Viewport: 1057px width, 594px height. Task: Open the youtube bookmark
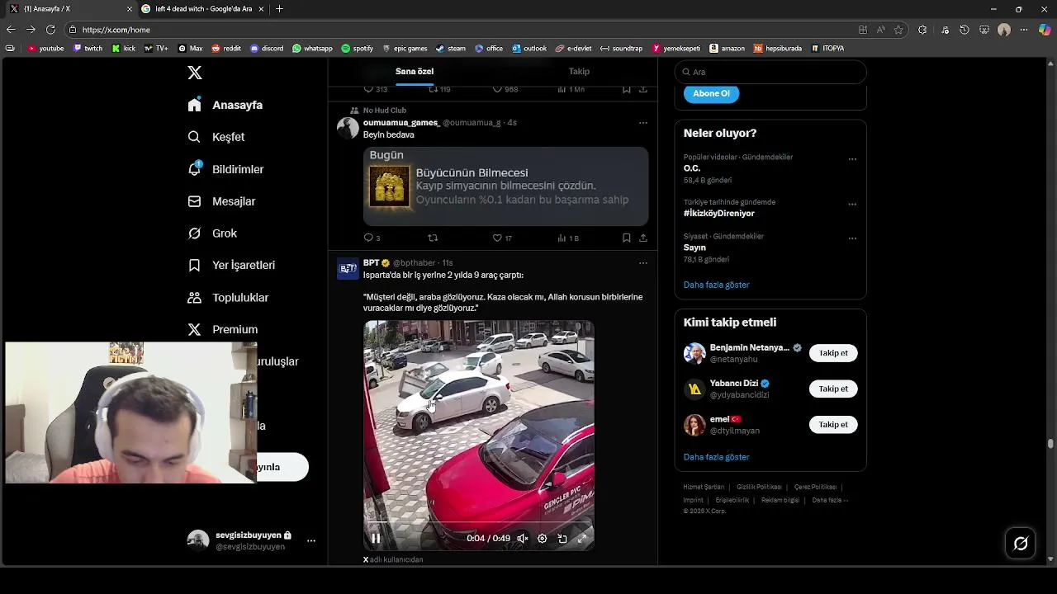[45, 49]
